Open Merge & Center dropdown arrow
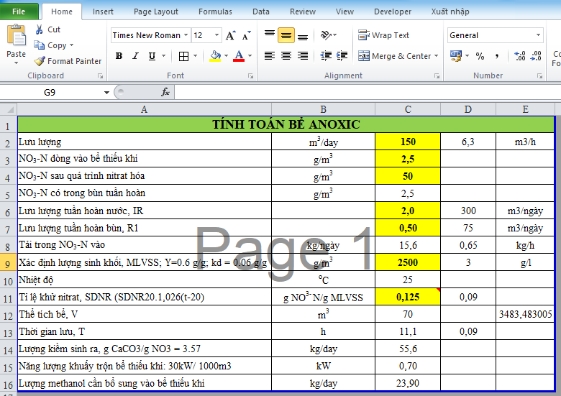561x396 pixels. click(436, 56)
